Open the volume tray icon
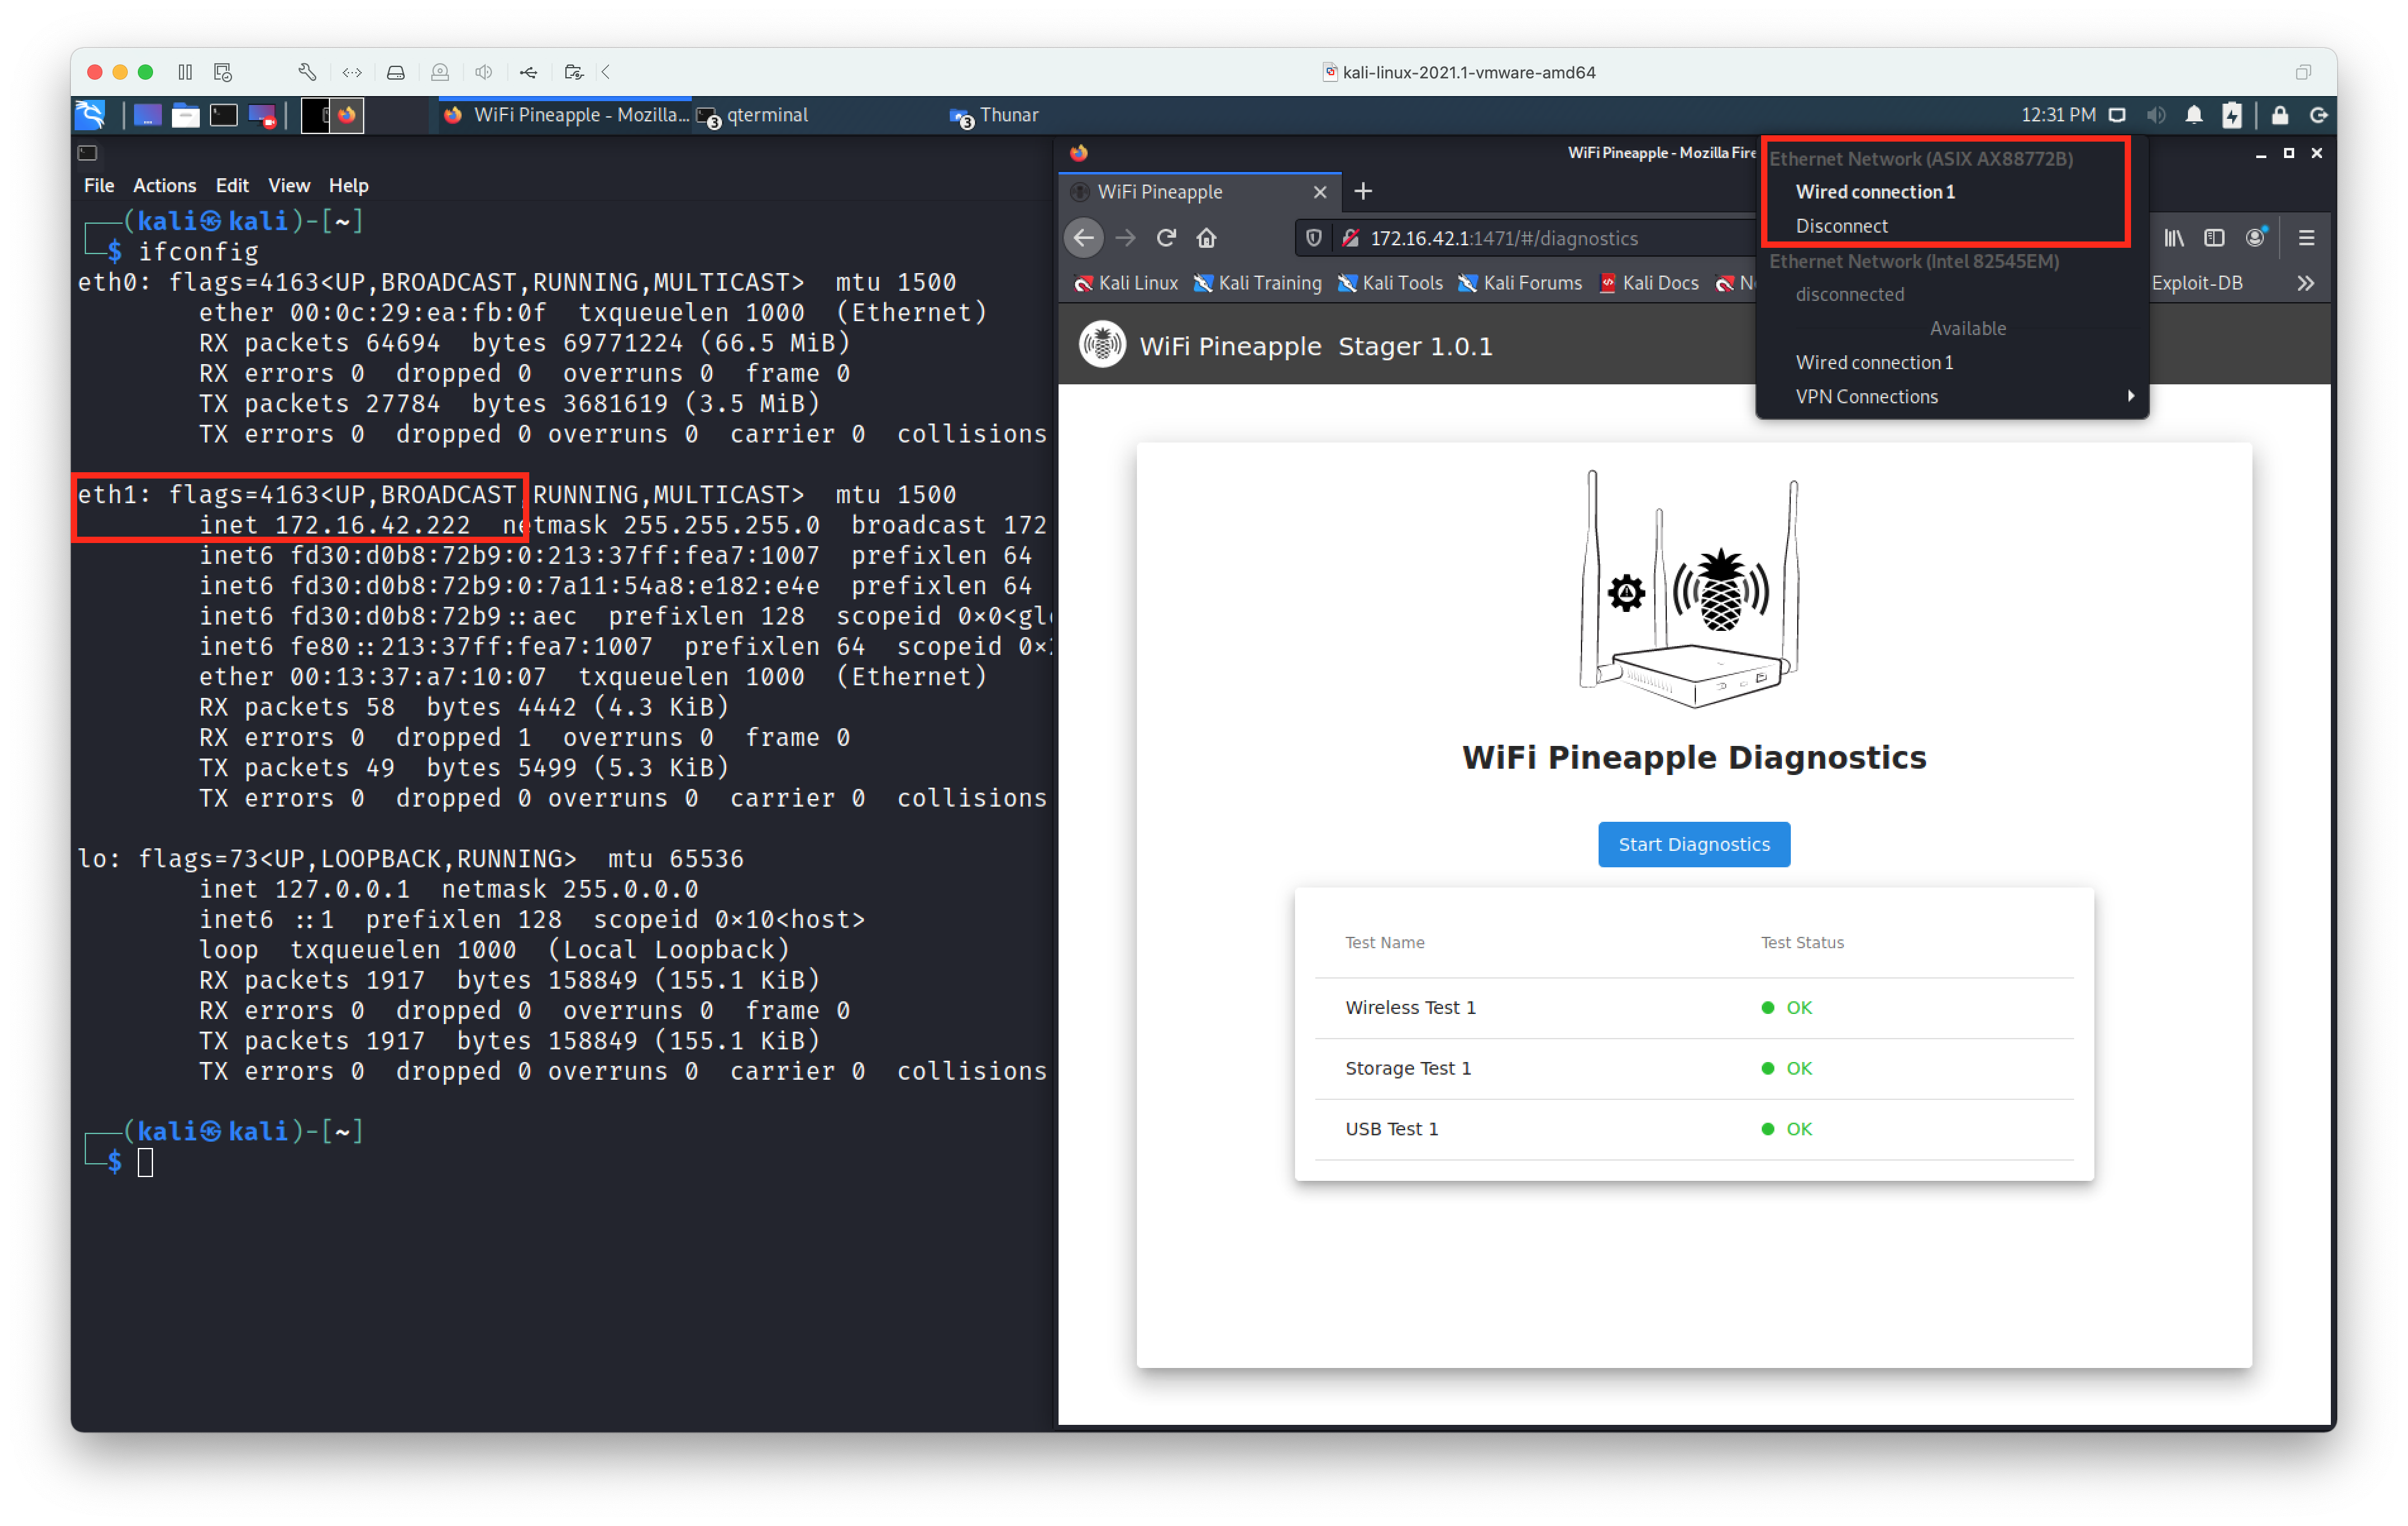 point(2156,115)
